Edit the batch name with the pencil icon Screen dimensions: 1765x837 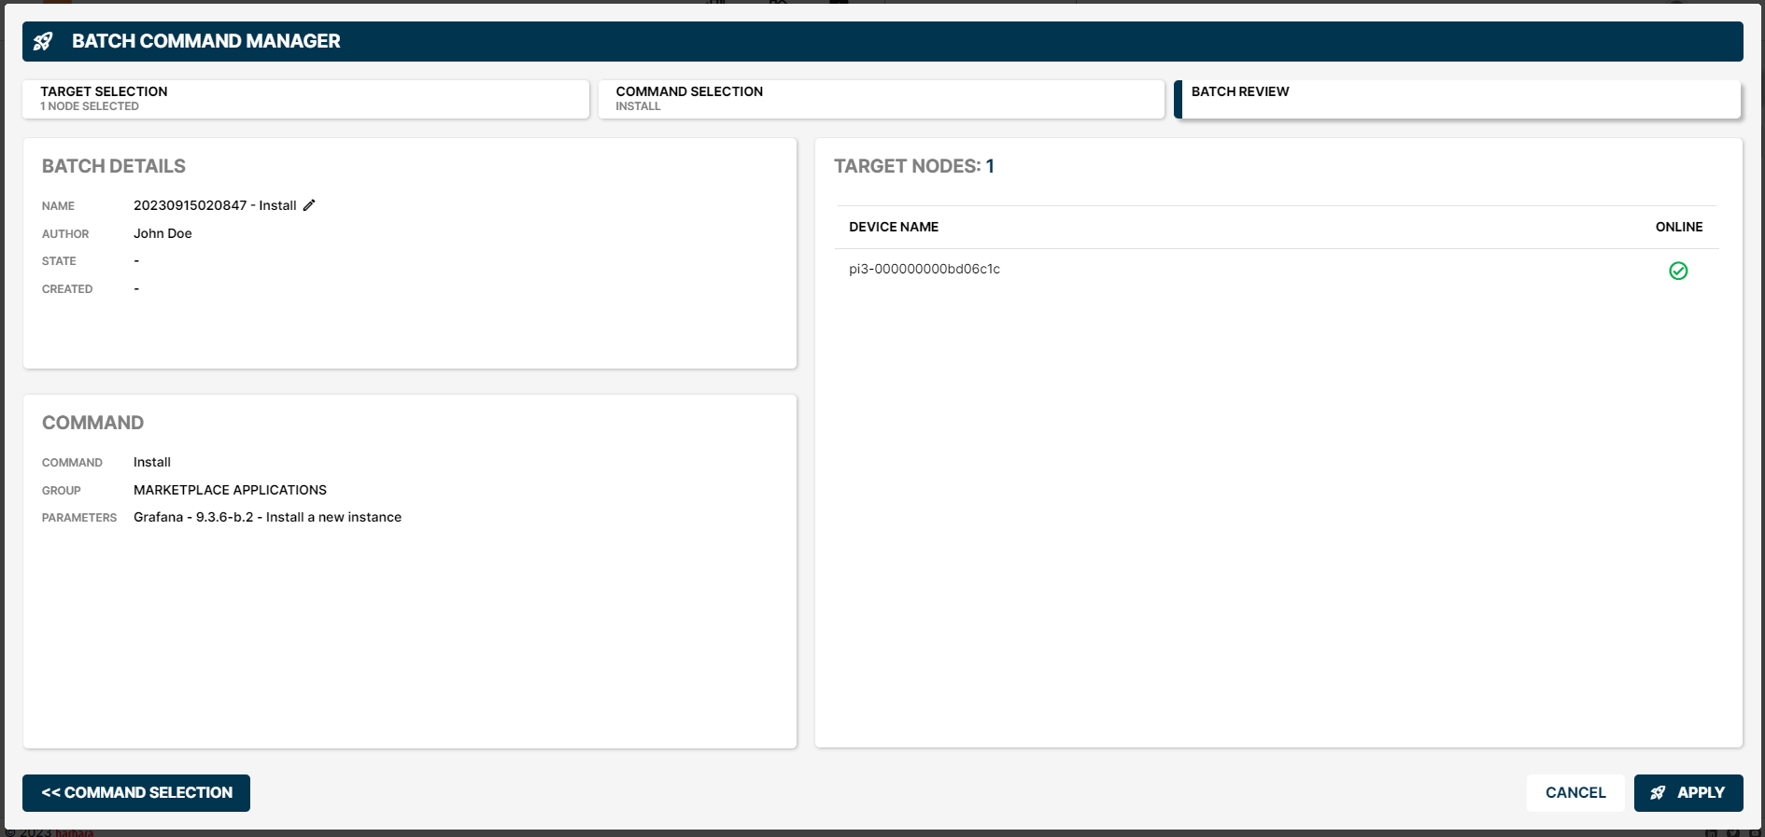[309, 205]
